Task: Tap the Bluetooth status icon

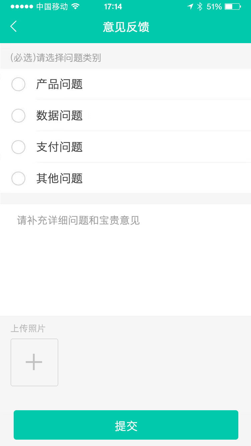Action: point(200,6)
